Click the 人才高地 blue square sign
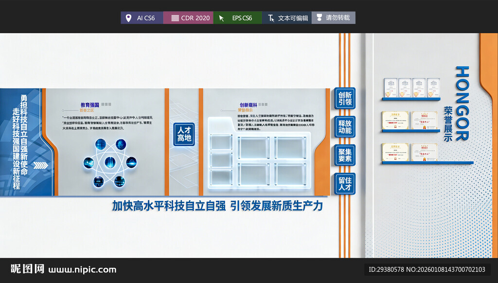The width and height of the screenshot is (498, 283). pos(184,134)
